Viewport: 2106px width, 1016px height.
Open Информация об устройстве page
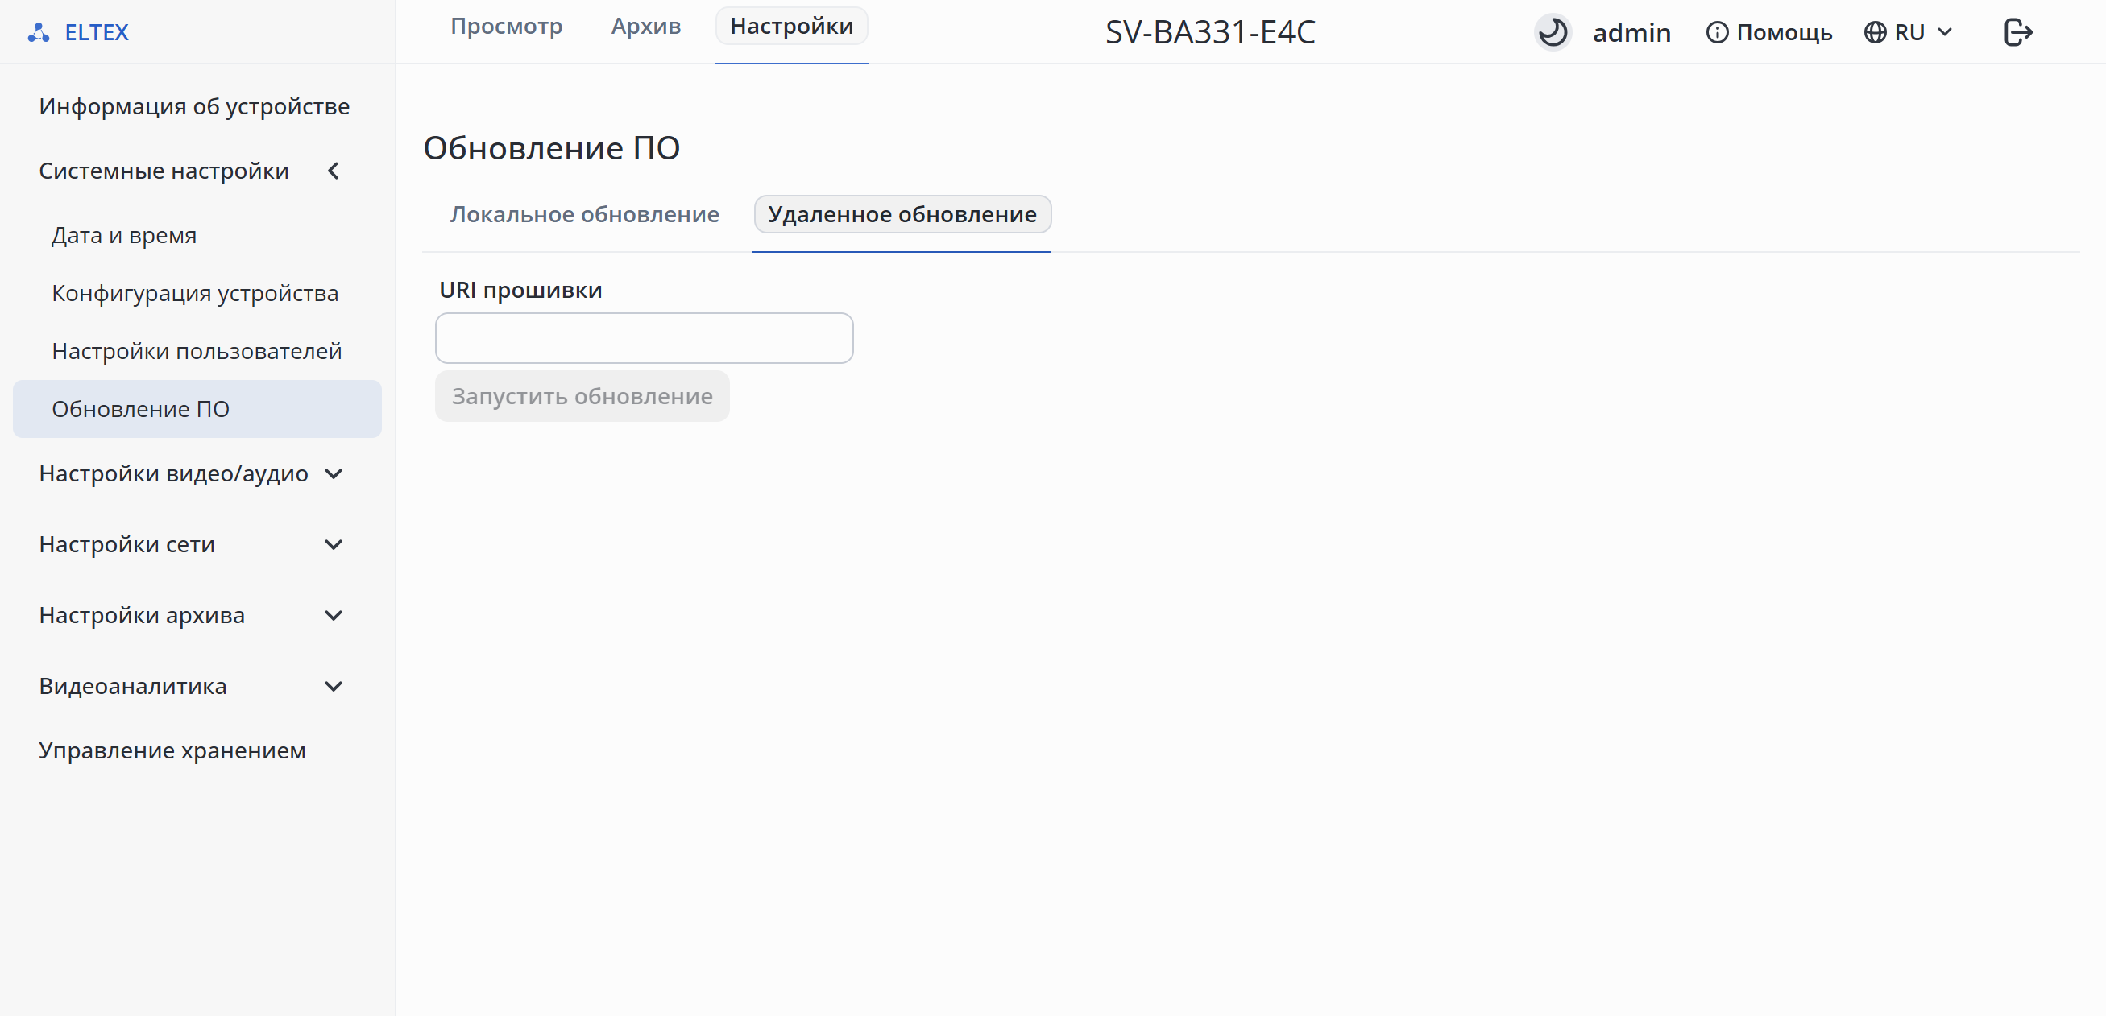click(195, 106)
